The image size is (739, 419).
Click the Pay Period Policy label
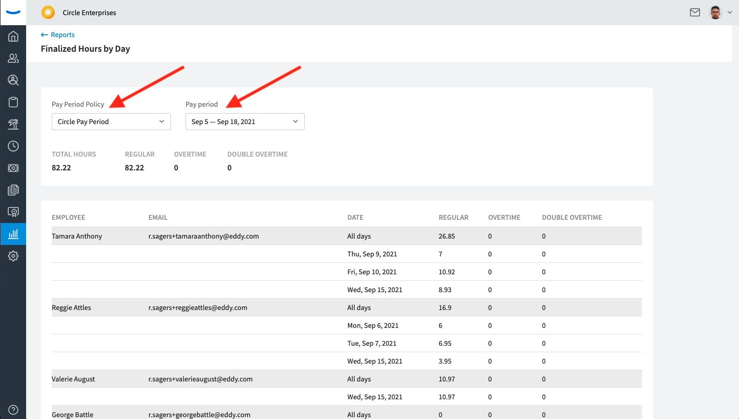click(x=78, y=104)
